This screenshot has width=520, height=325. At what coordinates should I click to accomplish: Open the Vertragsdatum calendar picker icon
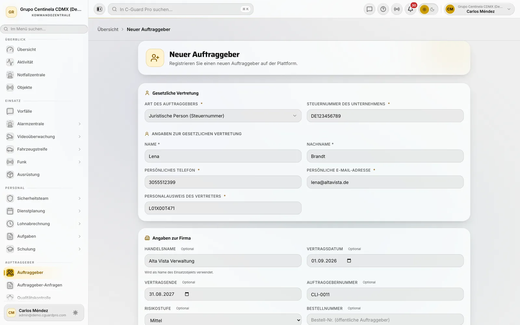point(349,261)
